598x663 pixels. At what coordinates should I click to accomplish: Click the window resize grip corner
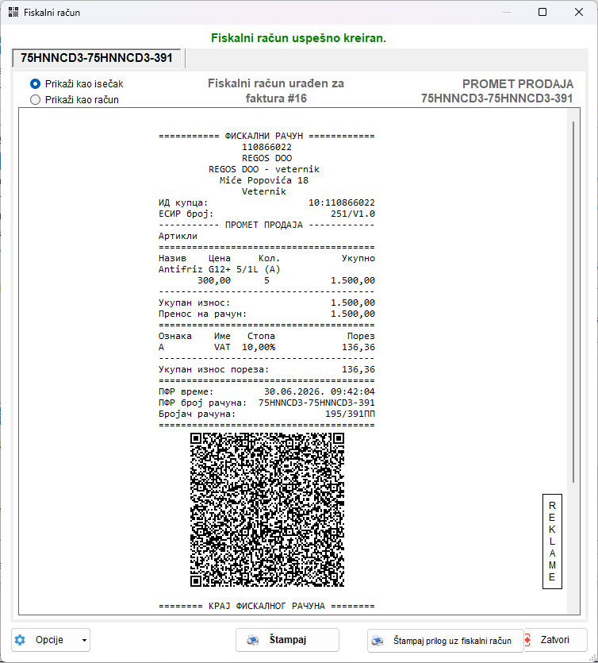[x=593, y=658]
